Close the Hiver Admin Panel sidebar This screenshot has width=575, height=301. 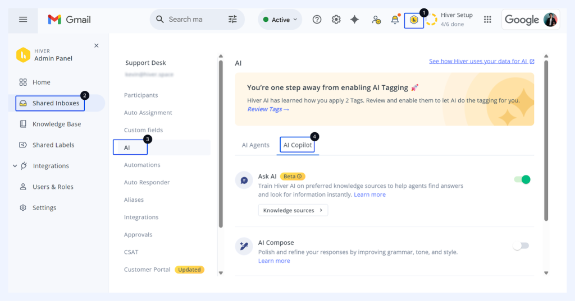96,46
